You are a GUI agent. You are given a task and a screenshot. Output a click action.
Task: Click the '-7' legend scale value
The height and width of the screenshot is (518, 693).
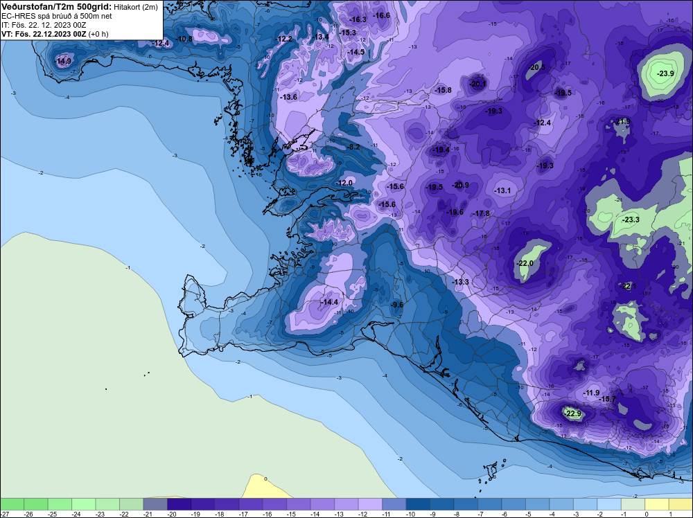point(482,515)
